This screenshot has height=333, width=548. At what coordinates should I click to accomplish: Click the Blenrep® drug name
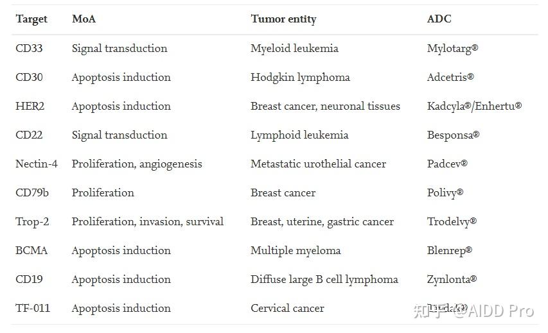coord(449,250)
